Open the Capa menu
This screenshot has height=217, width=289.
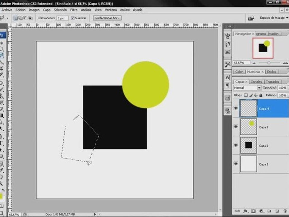coord(47,10)
